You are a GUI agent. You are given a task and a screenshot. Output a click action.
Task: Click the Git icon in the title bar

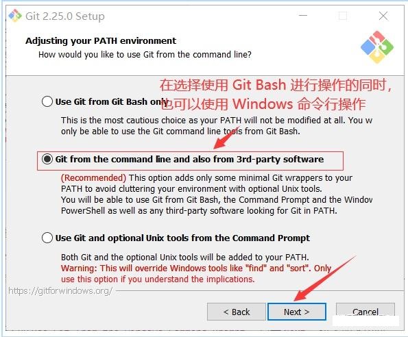tap(15, 16)
